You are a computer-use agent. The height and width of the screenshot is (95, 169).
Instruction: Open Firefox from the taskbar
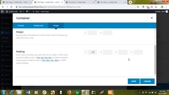[x=69, y=92]
